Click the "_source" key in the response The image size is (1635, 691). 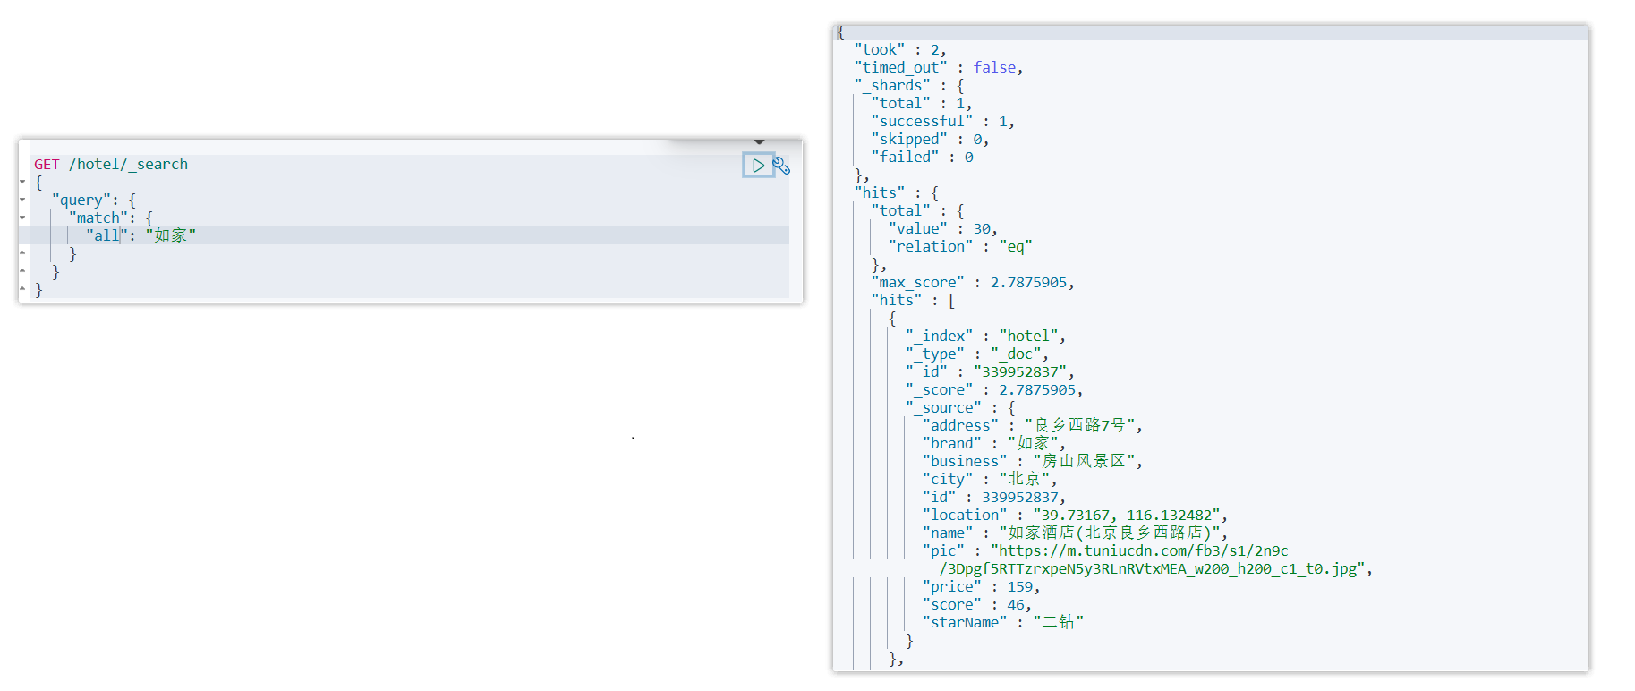943,408
